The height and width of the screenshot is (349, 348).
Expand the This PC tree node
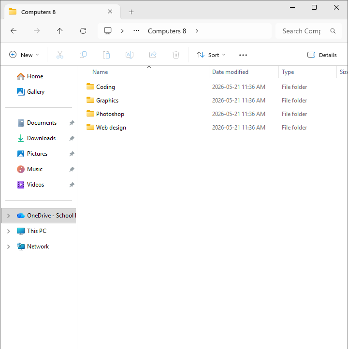[8, 231]
